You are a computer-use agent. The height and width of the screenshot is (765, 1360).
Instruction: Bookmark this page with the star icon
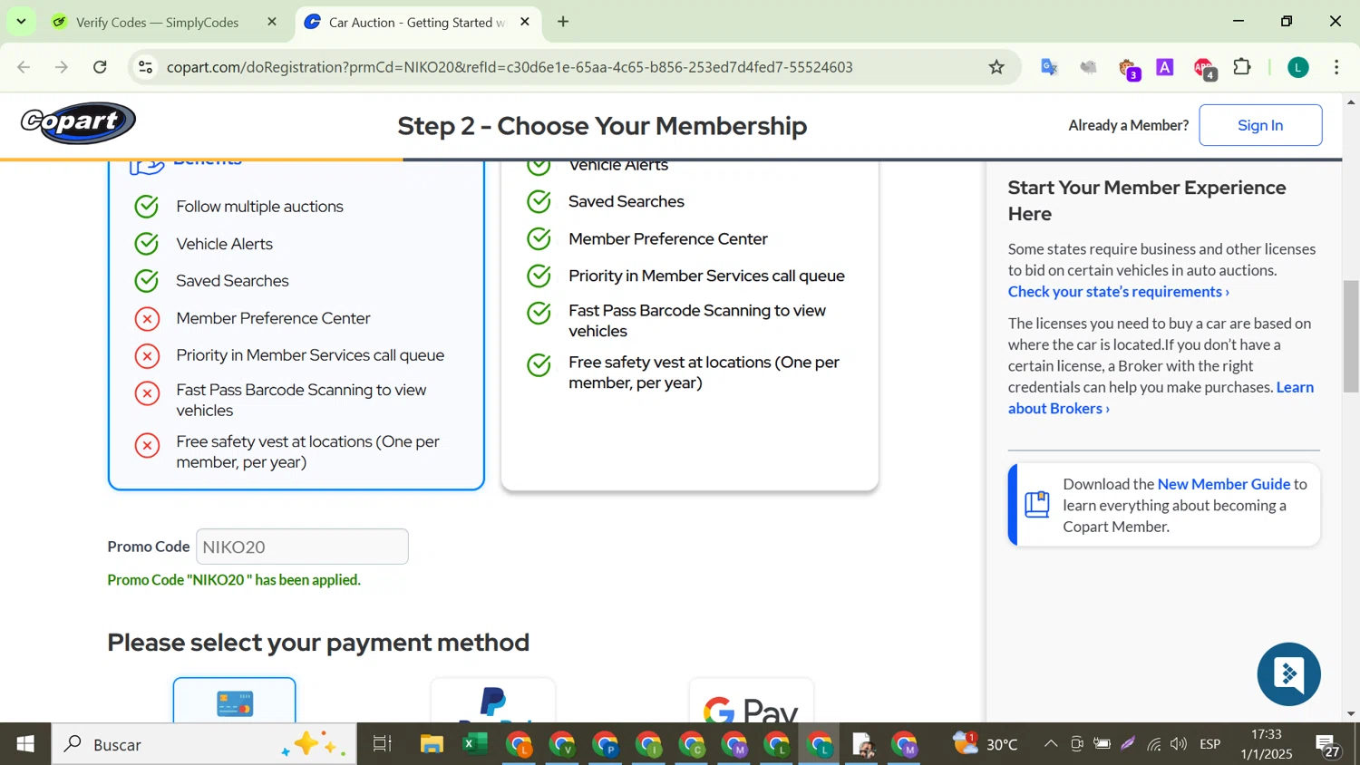(996, 67)
